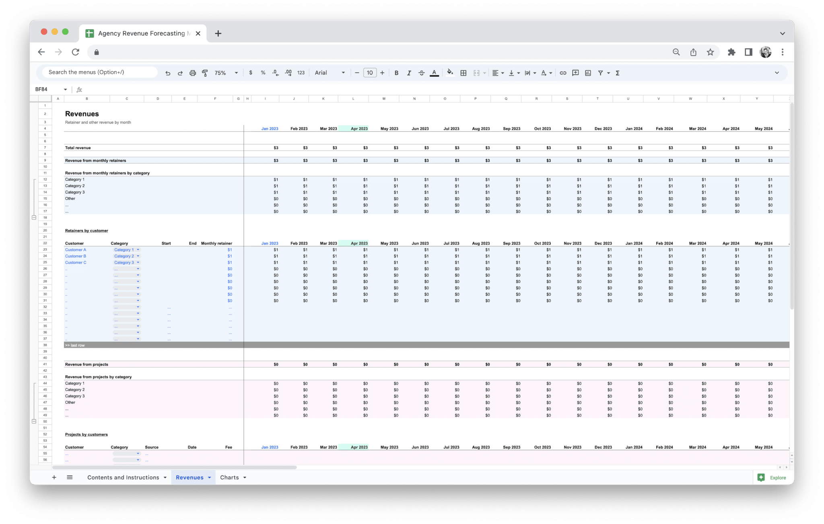Open the Category dropdown for Customer A
The height and width of the screenshot is (524, 824).
coord(138,250)
